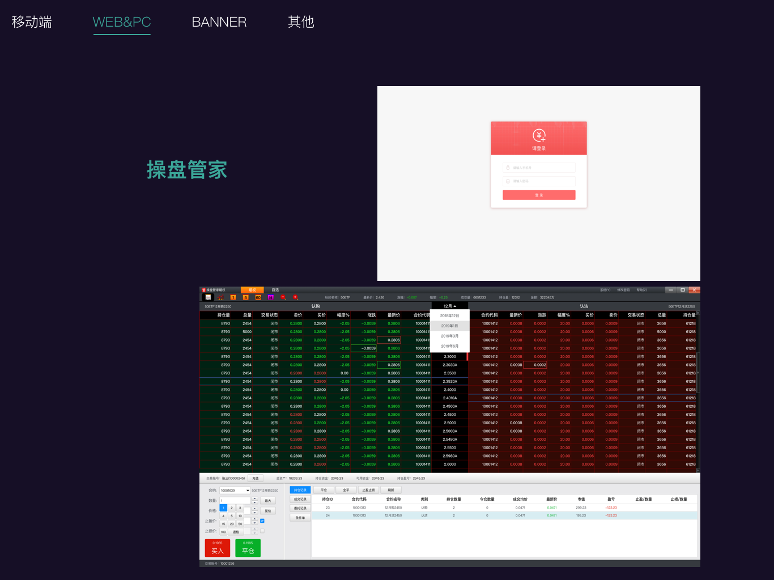
Task: Open the WEB&PC portfolio tab
Action: (122, 22)
